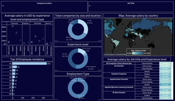Click the BR residence label
The image size is (175, 101).
[10, 94]
